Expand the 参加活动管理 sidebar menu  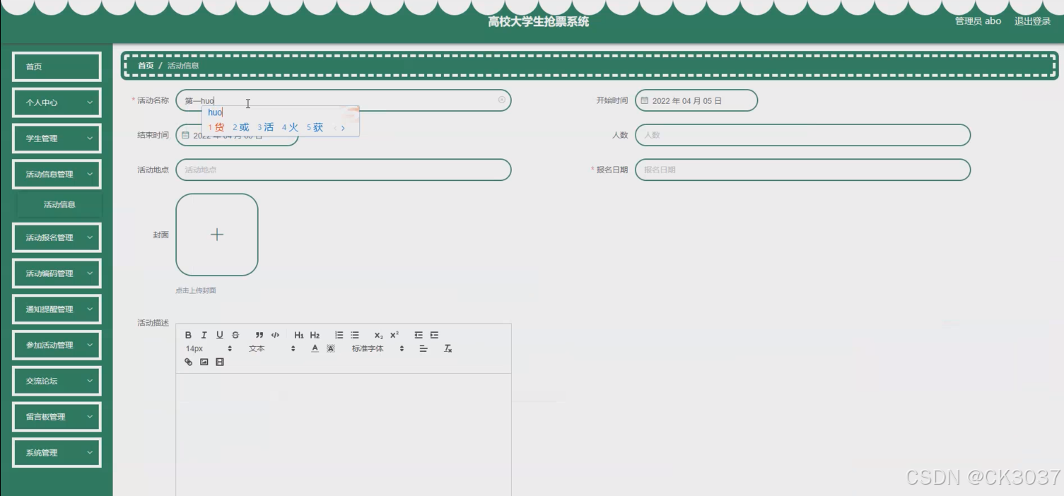(x=57, y=345)
